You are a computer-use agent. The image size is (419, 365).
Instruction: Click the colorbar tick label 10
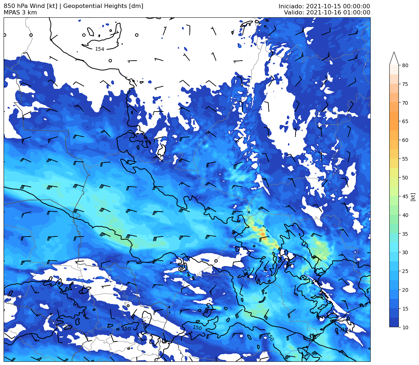pyautogui.click(x=405, y=327)
